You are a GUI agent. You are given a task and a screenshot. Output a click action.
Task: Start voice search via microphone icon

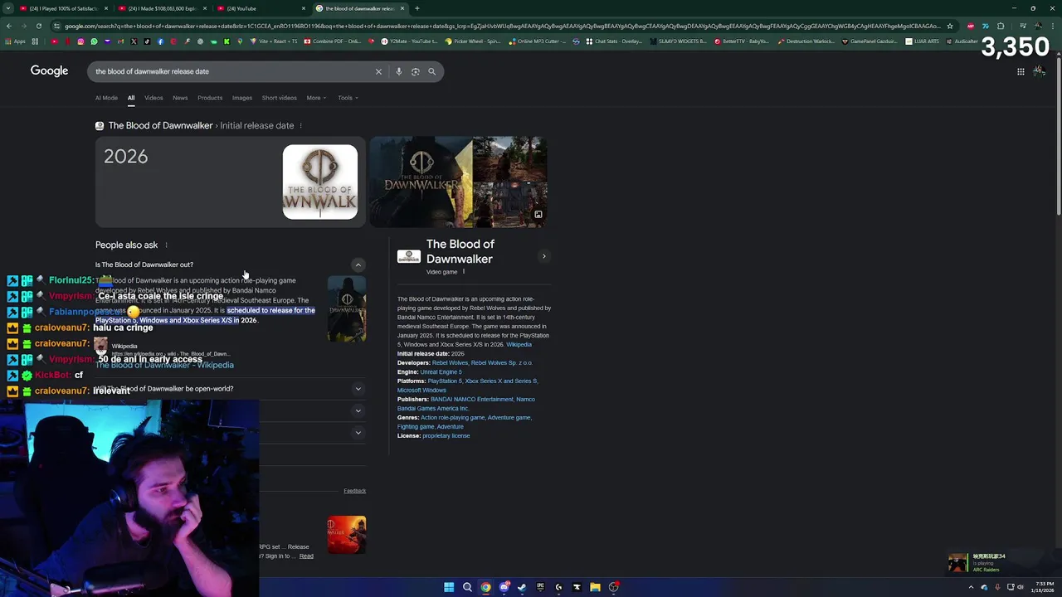(398, 71)
